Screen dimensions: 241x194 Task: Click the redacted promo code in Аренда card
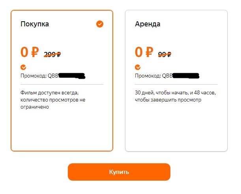point(186,76)
